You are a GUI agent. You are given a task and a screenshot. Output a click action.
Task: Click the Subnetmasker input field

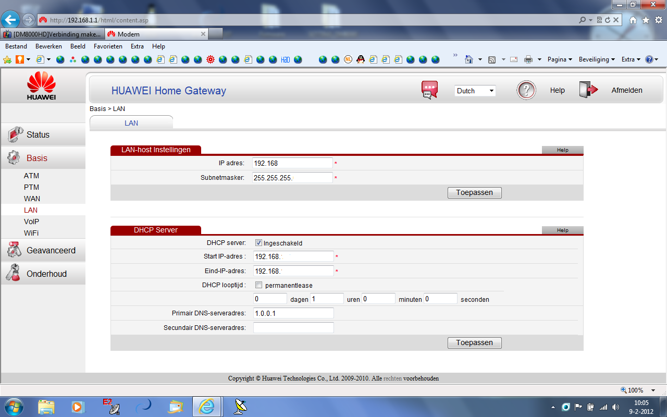(x=293, y=178)
